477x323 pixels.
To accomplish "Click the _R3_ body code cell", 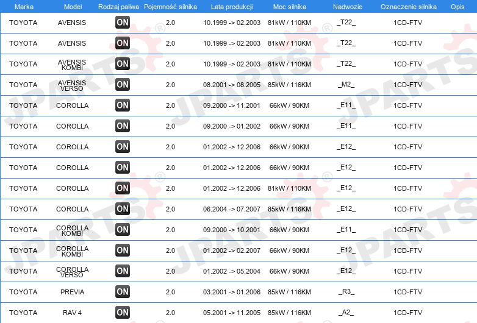I will click(346, 292).
